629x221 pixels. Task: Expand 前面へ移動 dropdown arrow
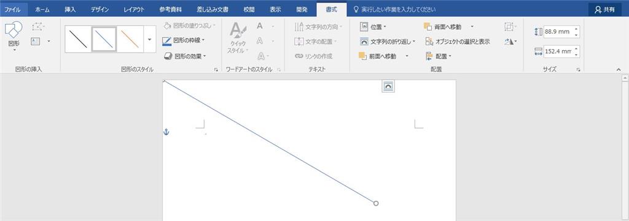407,56
